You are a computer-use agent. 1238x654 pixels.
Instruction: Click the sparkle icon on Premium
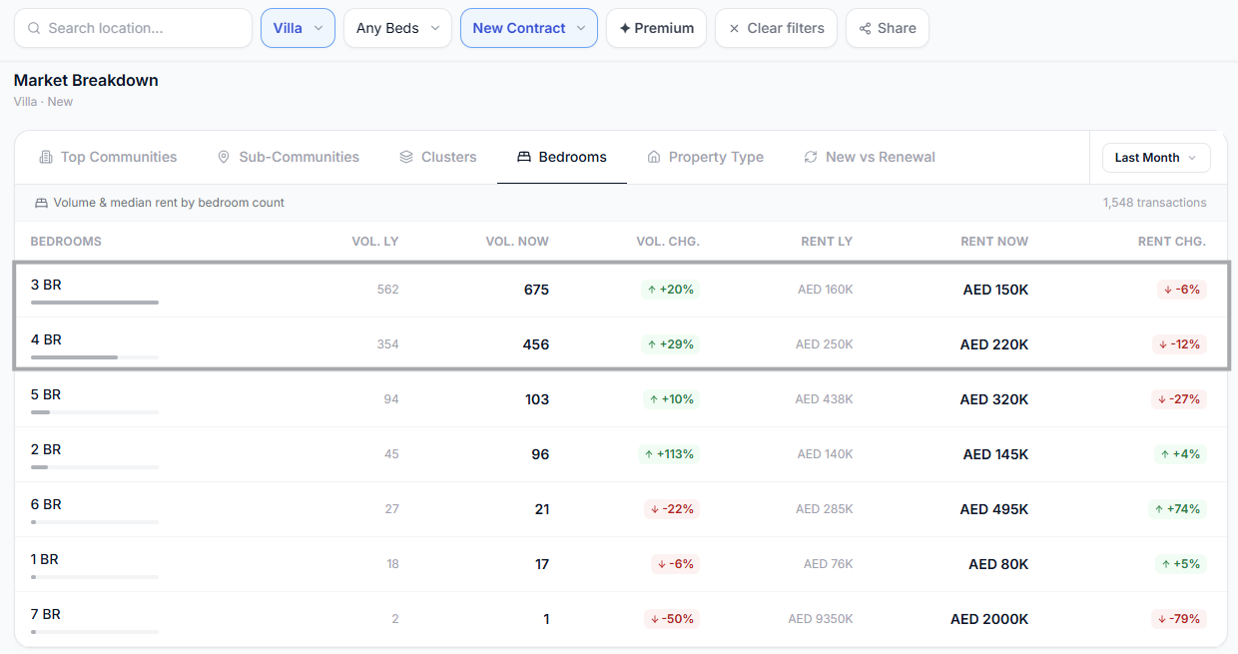625,28
